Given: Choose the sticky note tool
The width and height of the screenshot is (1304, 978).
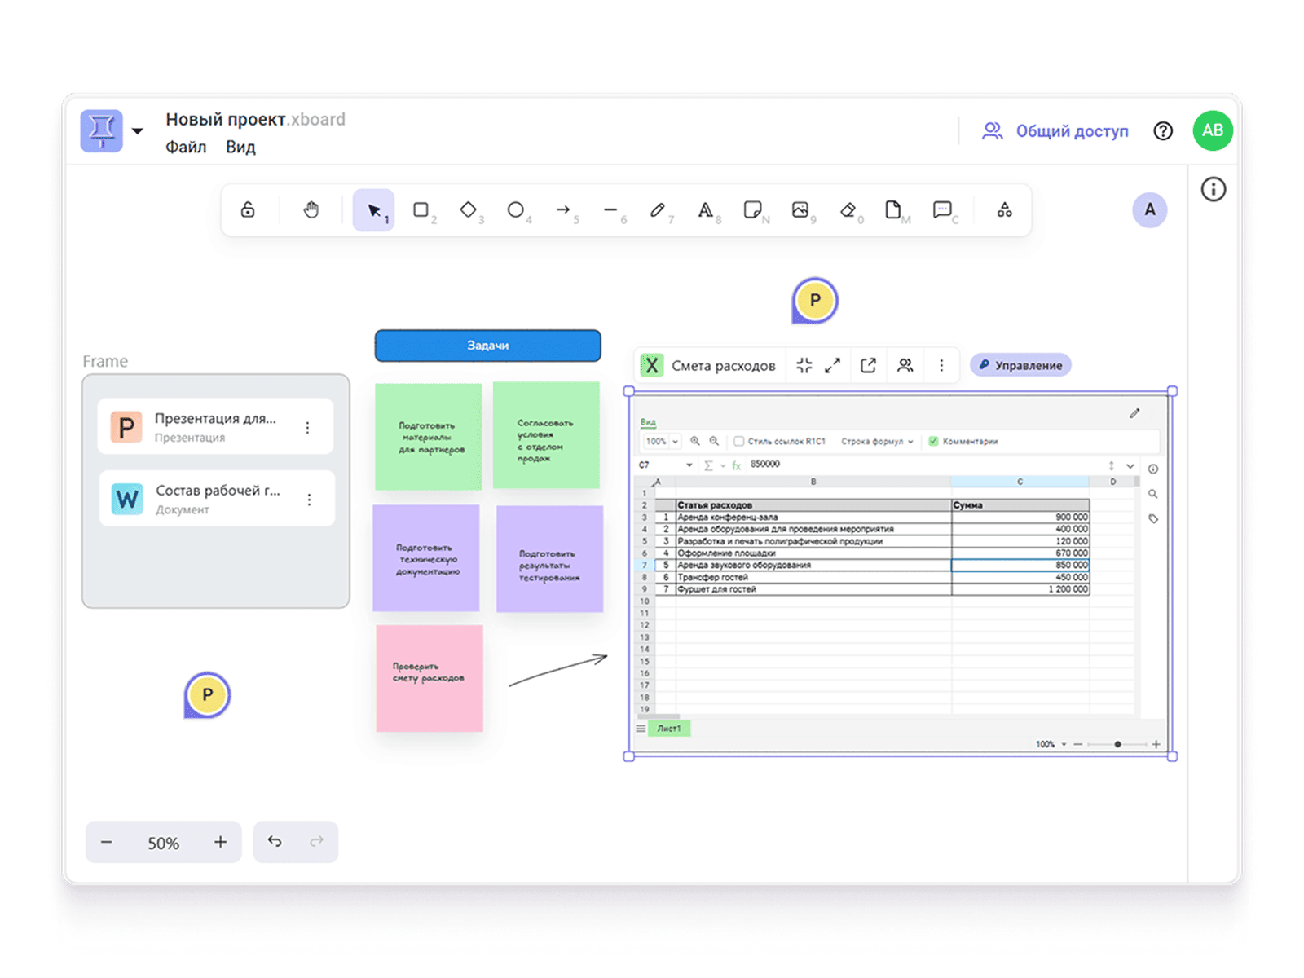Looking at the screenshot, I should [752, 210].
